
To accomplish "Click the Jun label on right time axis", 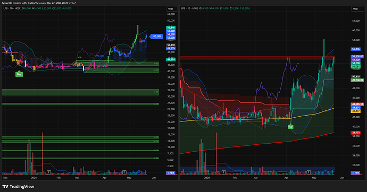I will coord(342,178).
